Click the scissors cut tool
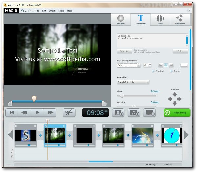Screen dimensions: 197x172 [69, 112]
